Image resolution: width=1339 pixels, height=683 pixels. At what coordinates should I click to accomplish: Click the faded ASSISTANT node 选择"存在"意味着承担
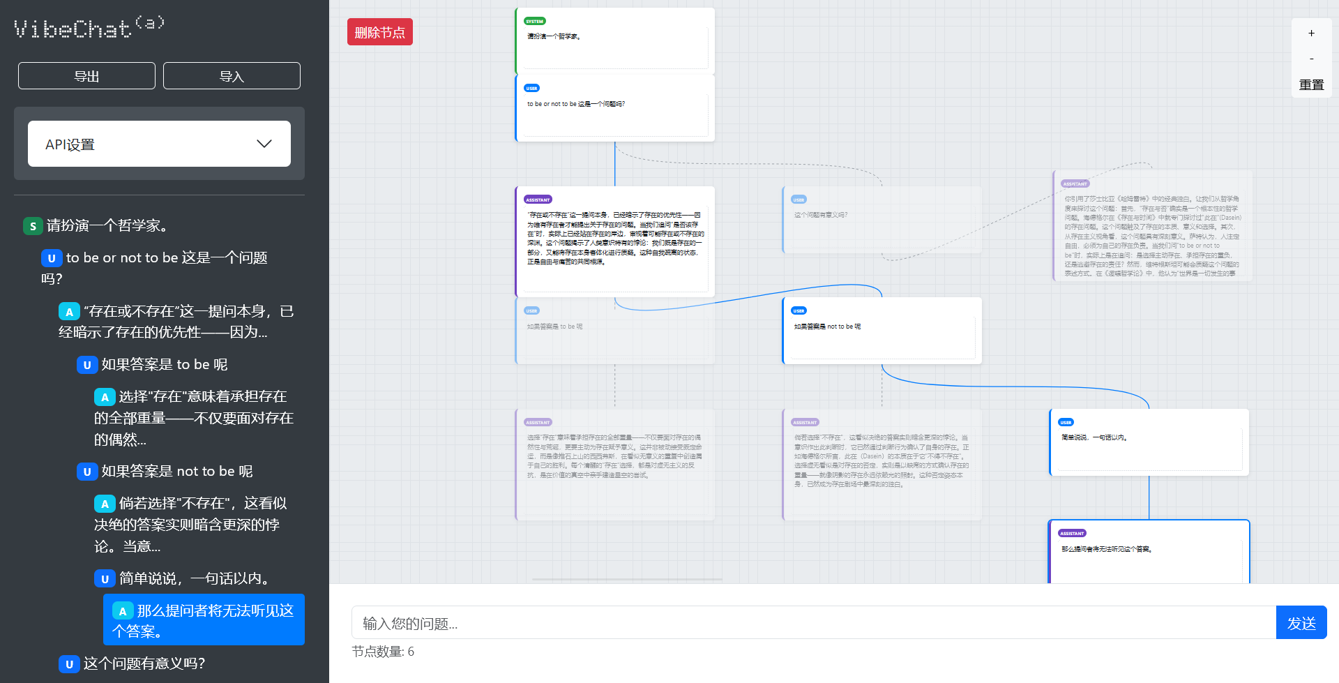tap(615, 465)
